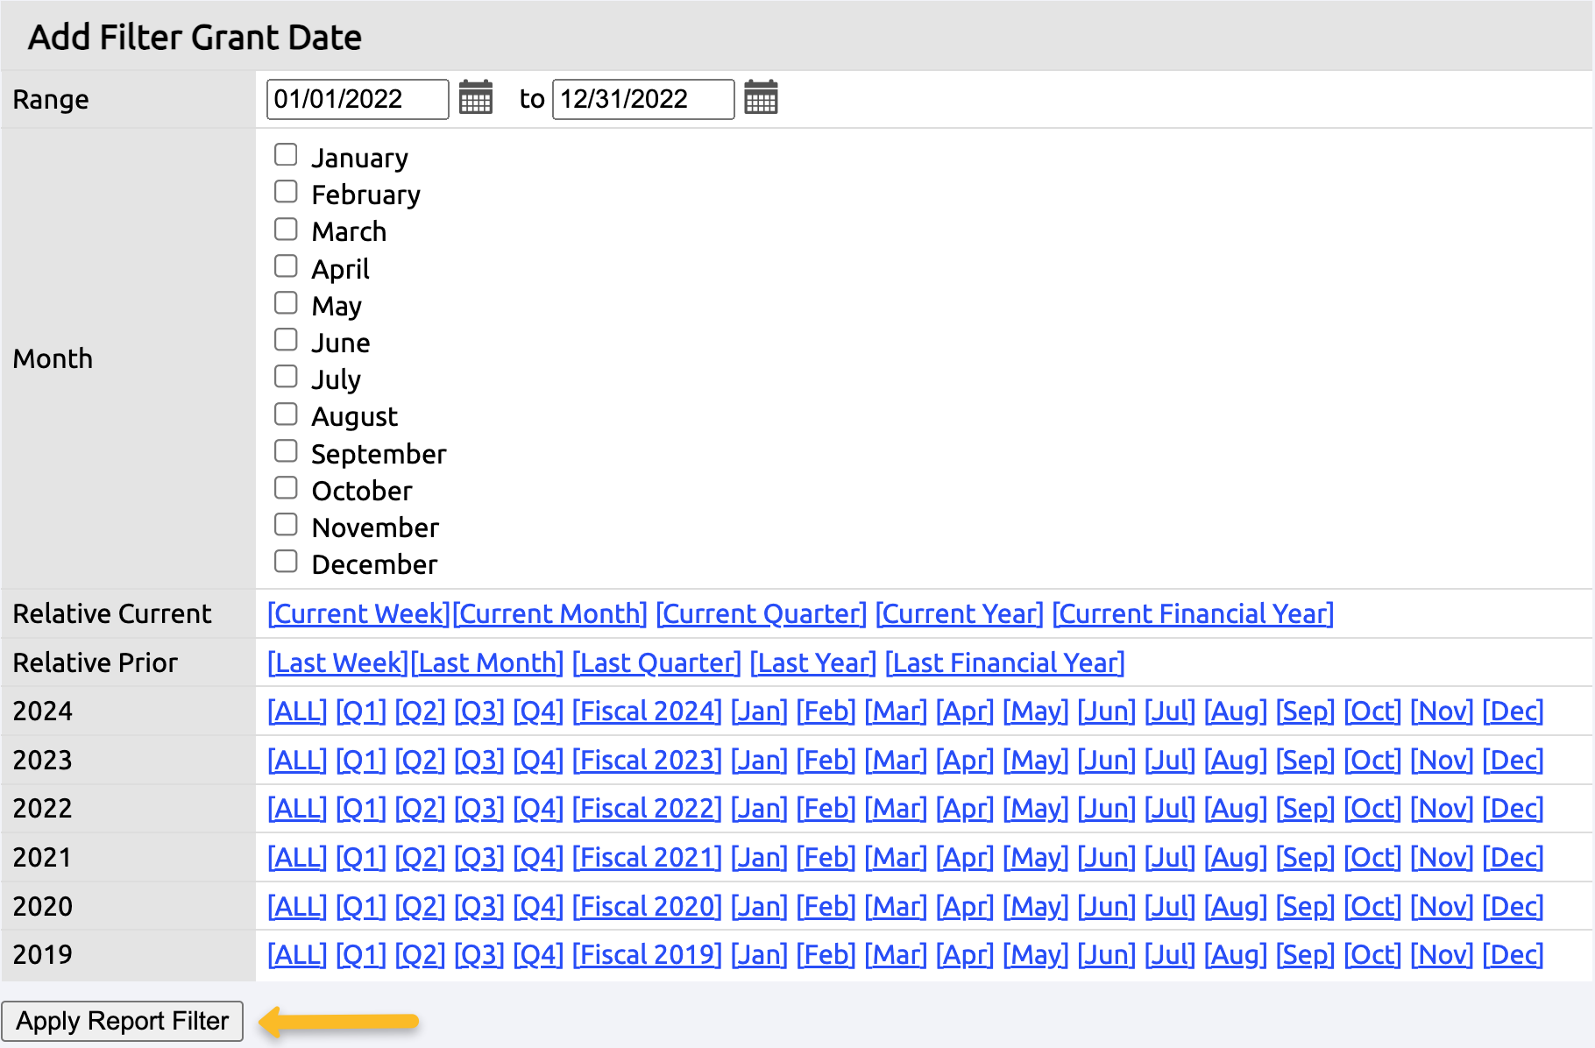The width and height of the screenshot is (1595, 1048).
Task: Click ALL in the 2021 row
Action: pos(297,857)
